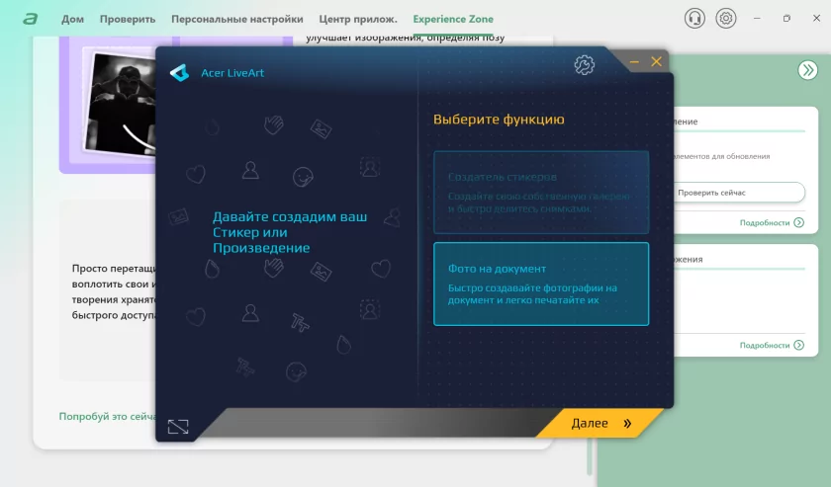Click the Выберите функцию heading
Screen dimensions: 831x487
point(499,120)
